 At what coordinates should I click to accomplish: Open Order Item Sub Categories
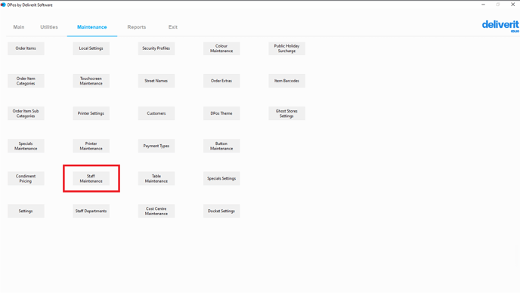click(x=26, y=113)
